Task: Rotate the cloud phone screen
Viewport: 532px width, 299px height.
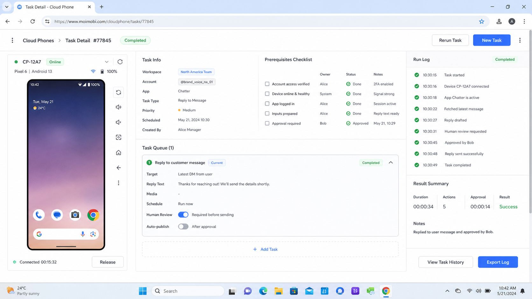Action: (x=118, y=92)
